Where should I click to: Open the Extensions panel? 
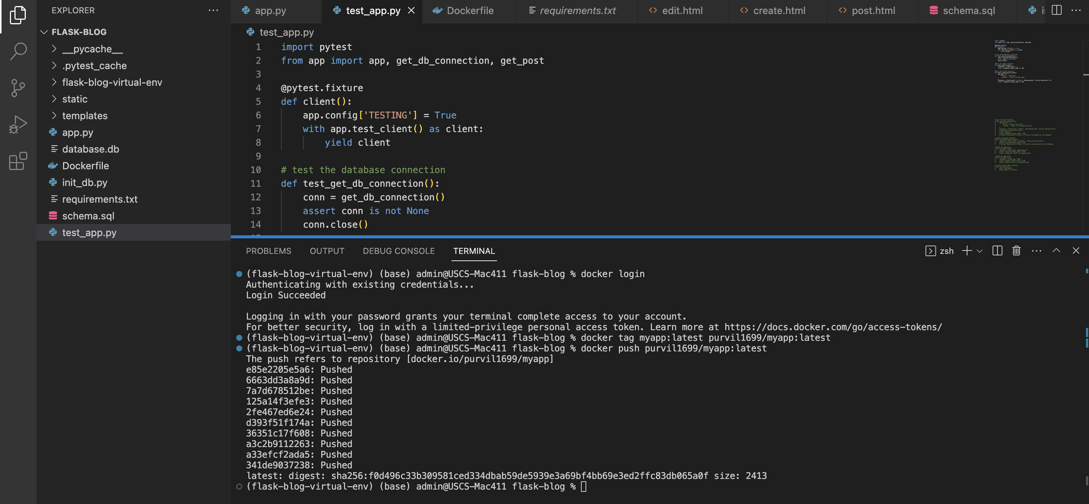[18, 161]
